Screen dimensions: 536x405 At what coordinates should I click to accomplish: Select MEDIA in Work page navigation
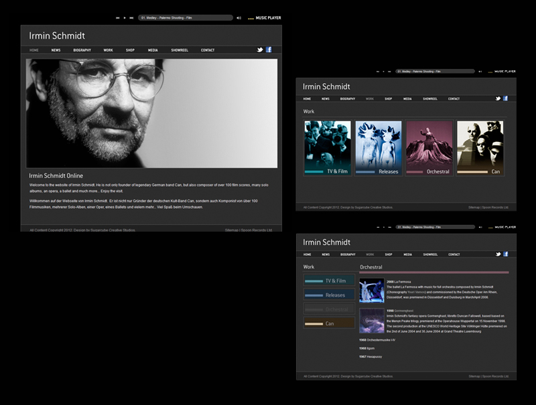407,99
